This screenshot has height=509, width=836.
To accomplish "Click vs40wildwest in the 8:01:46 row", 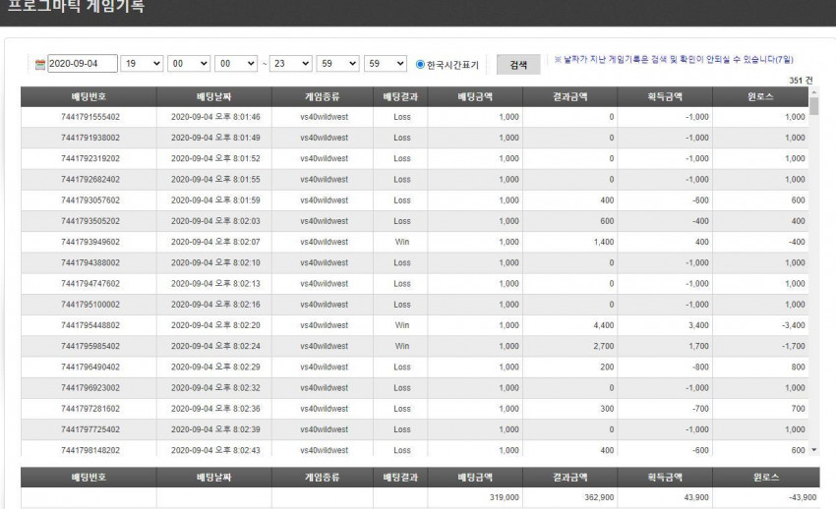I will [325, 117].
